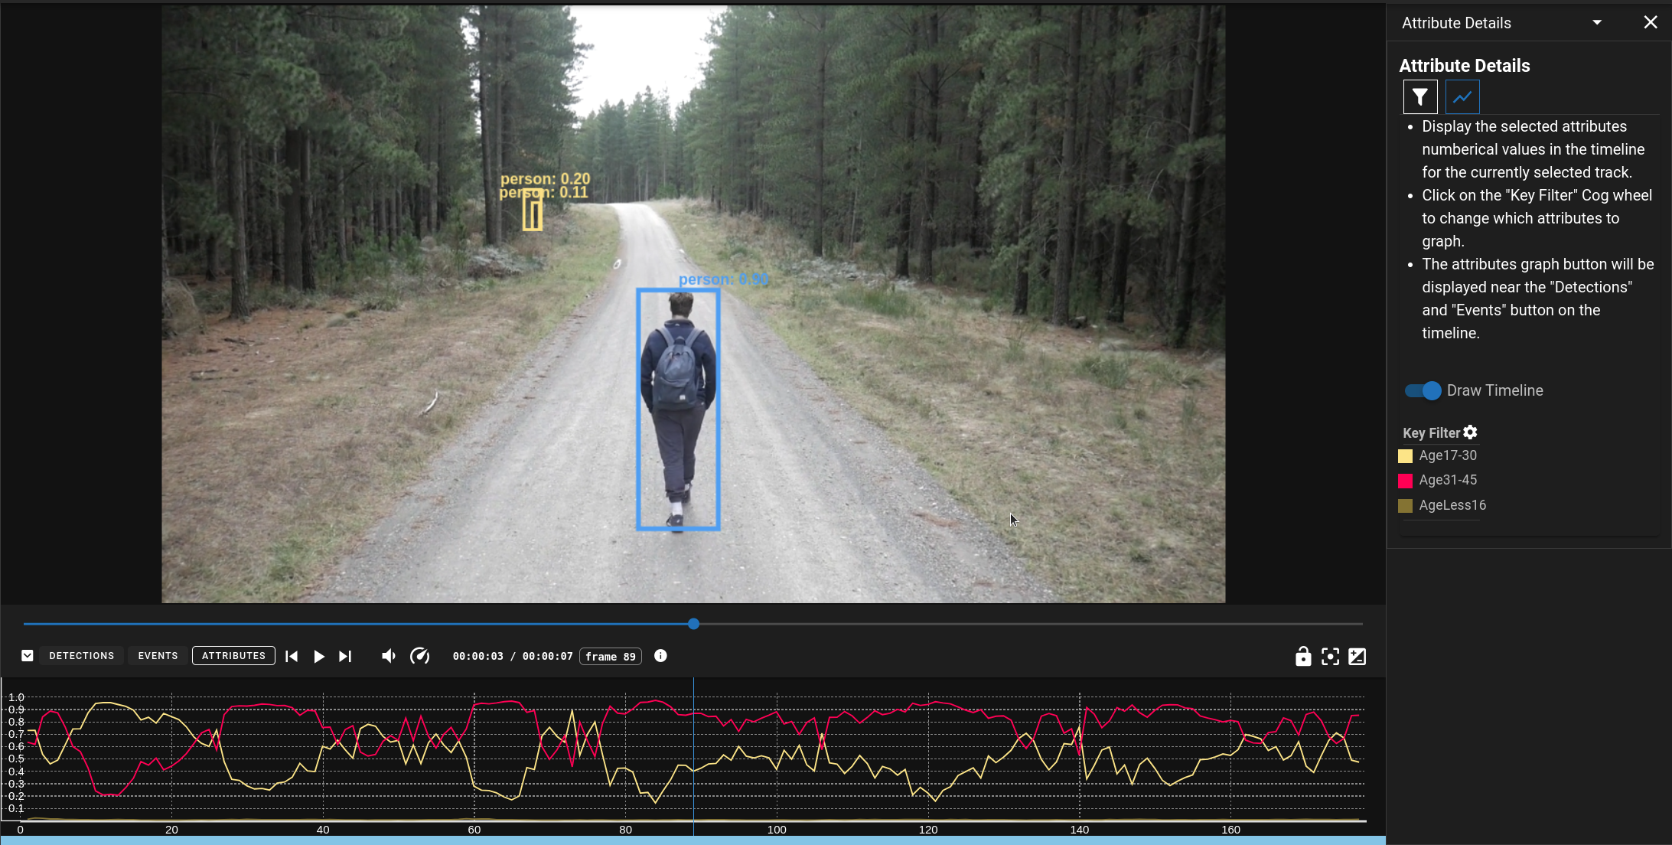Step back to previous frame
Image resolution: width=1672 pixels, height=845 pixels.
292,657
